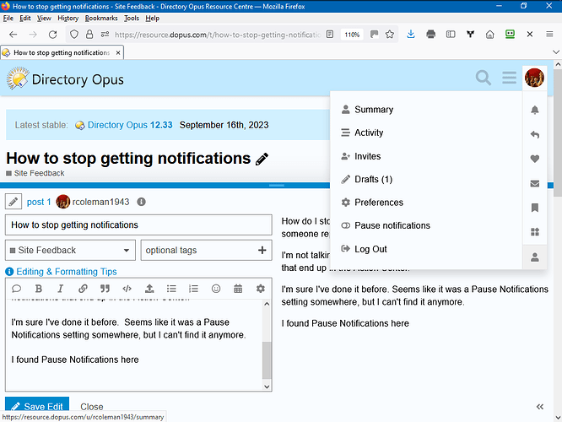This screenshot has width=562, height=422.
Task: Open Firefox downloads panel
Action: (411, 35)
